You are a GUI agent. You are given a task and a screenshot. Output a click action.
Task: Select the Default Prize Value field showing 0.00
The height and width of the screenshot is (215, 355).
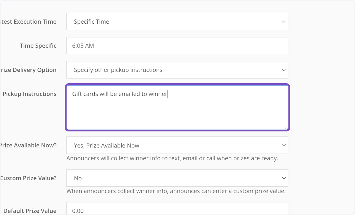point(177,210)
